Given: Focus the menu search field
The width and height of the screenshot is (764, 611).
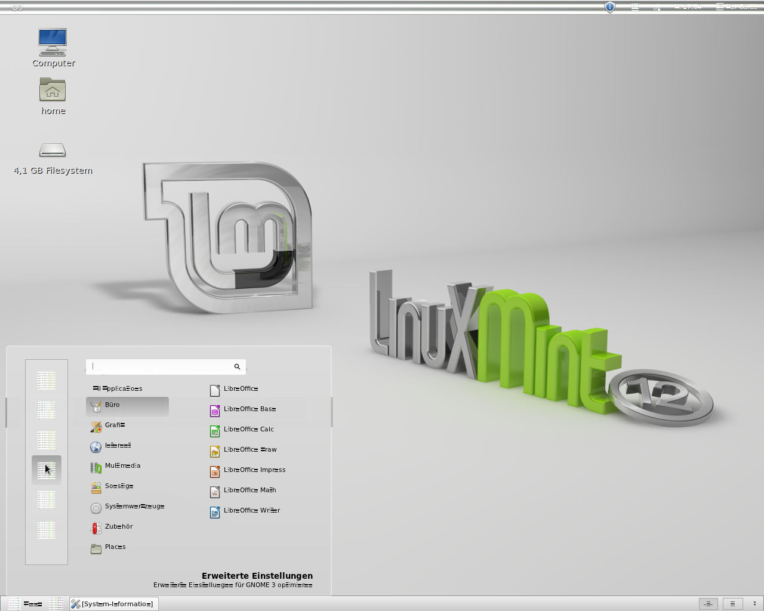Looking at the screenshot, I should pyautogui.click(x=166, y=366).
